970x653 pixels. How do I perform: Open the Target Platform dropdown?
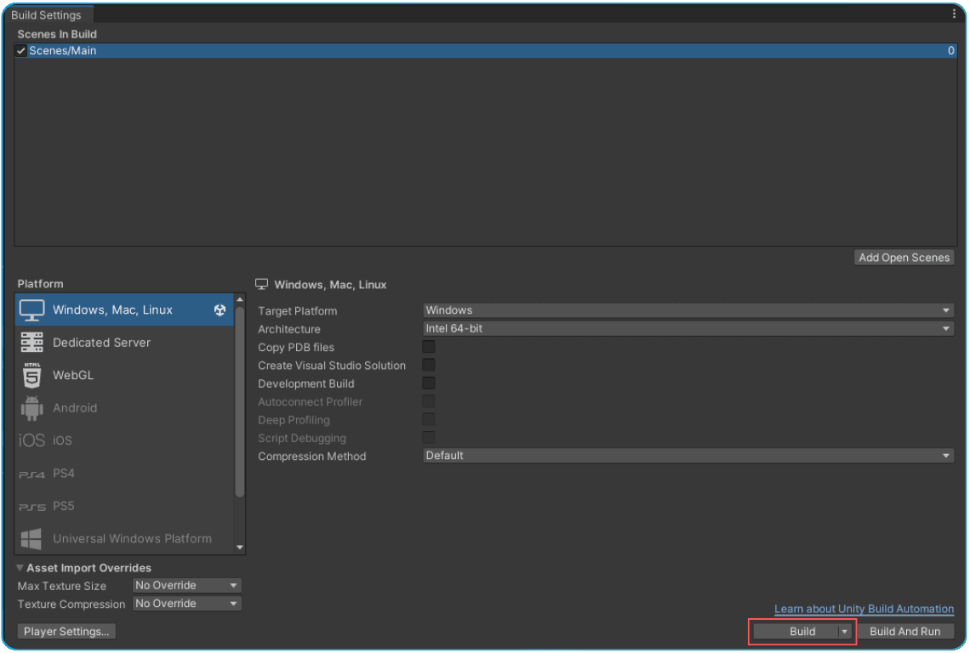click(x=688, y=310)
